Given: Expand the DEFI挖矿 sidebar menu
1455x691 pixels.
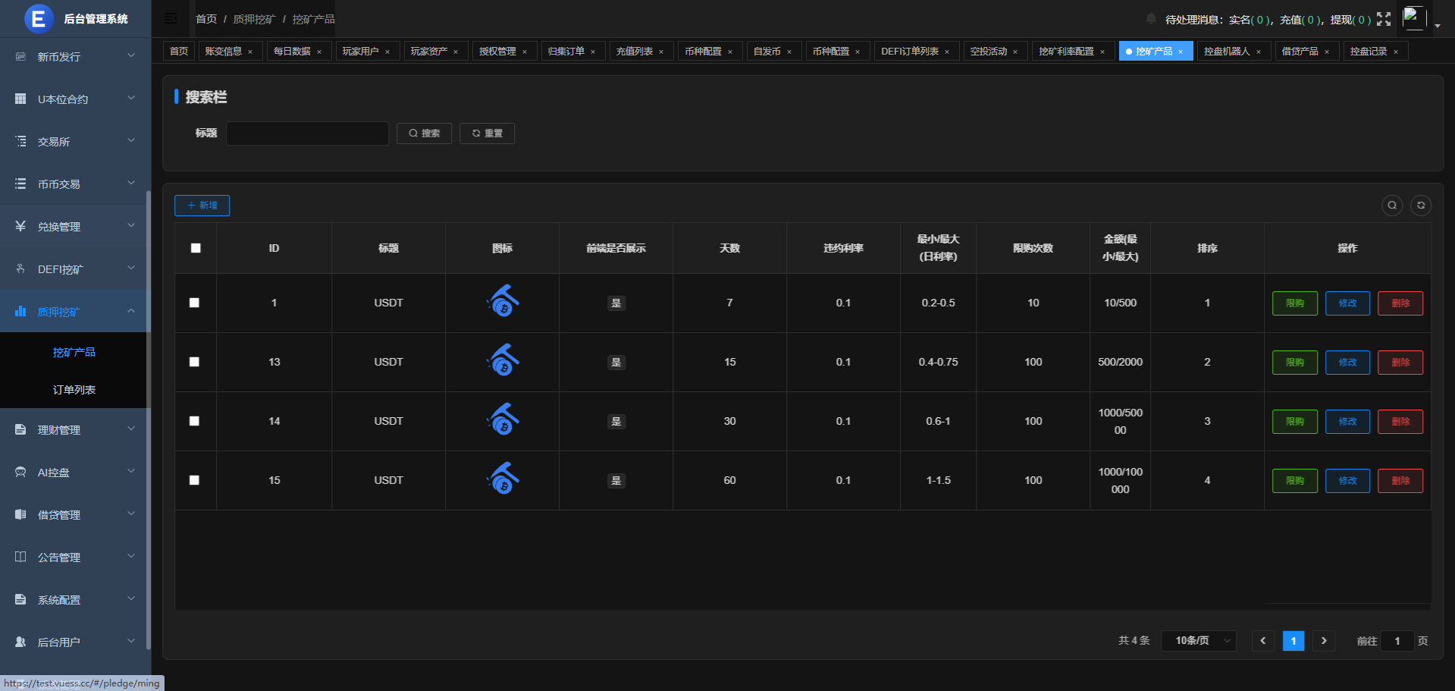Looking at the screenshot, I should tap(74, 269).
